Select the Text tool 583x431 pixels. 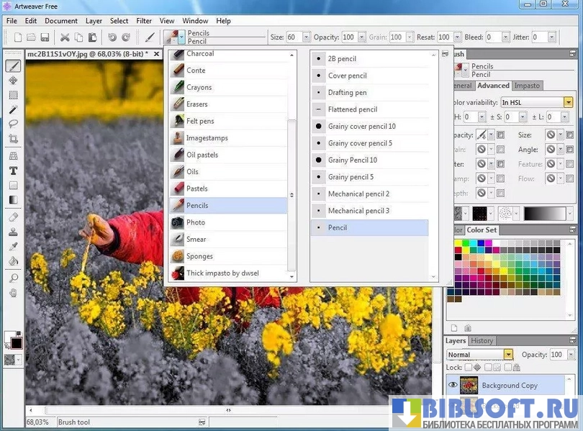coord(13,171)
